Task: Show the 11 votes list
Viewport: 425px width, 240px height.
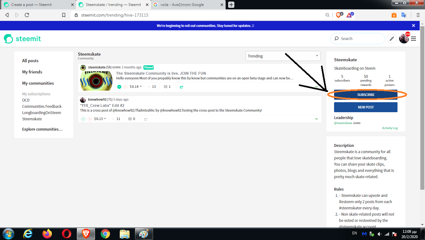Action: point(116,119)
